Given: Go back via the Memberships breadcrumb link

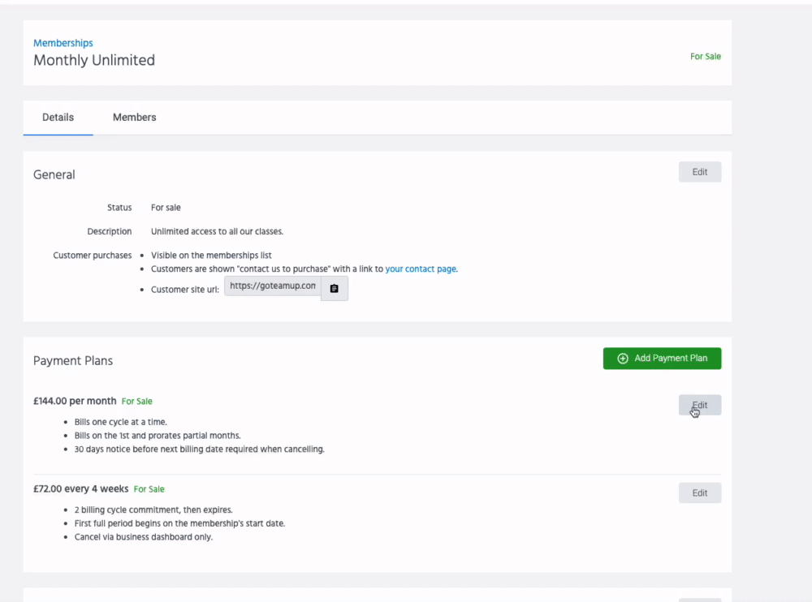Looking at the screenshot, I should [63, 43].
